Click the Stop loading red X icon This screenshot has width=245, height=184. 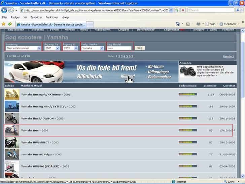(183, 10)
